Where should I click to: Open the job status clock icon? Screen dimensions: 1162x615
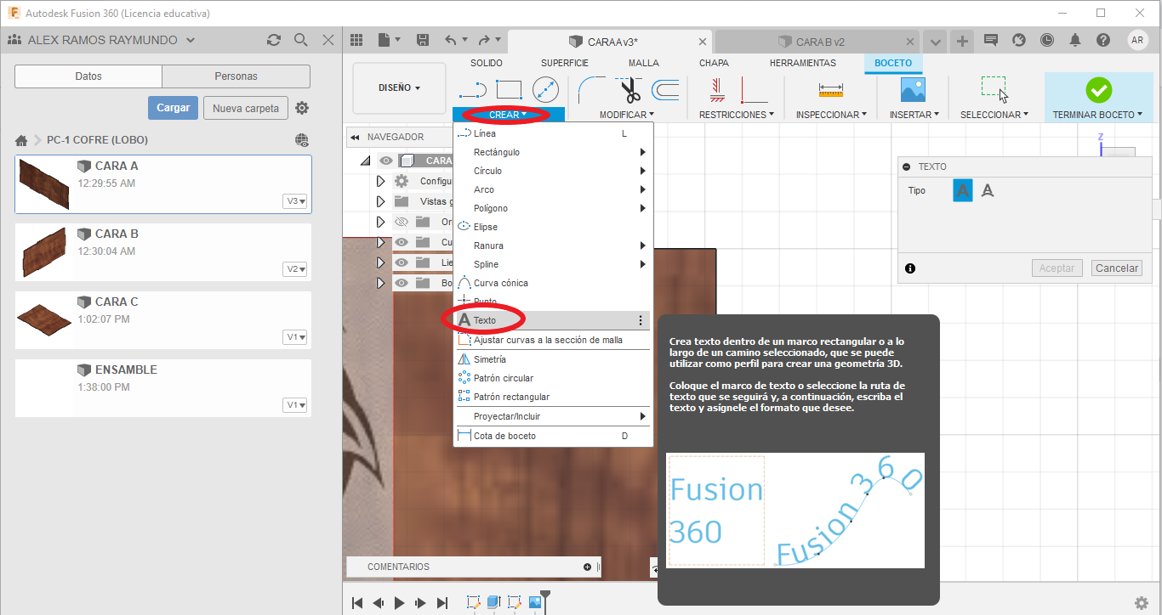click(x=1046, y=40)
